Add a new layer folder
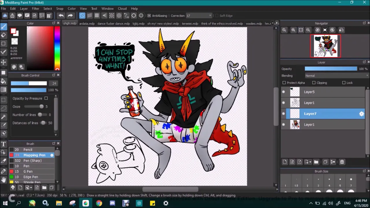Viewport: 370px width, 208px height. pyautogui.click(x=316, y=162)
